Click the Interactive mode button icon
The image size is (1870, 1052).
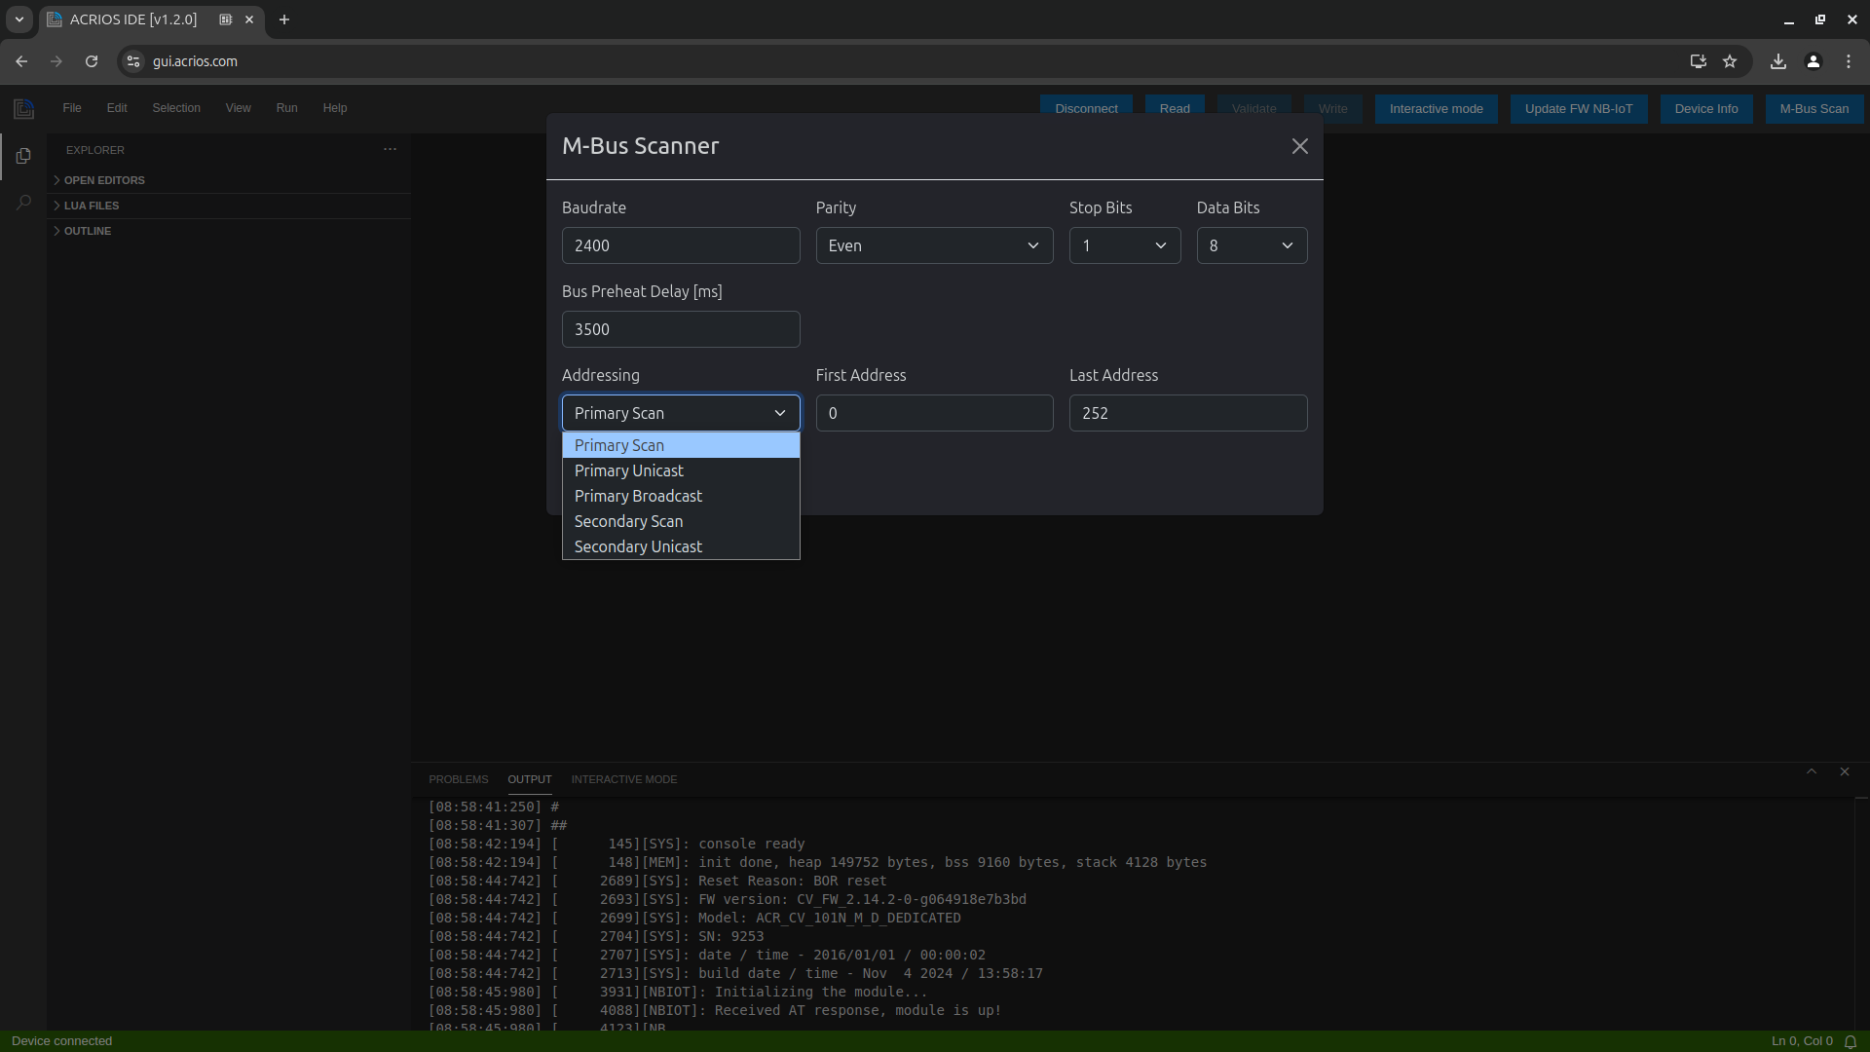pyautogui.click(x=1436, y=108)
